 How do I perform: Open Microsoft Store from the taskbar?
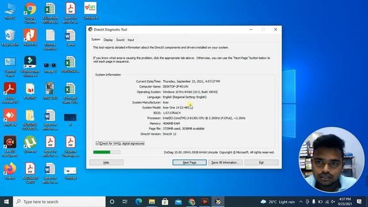coord(165,202)
